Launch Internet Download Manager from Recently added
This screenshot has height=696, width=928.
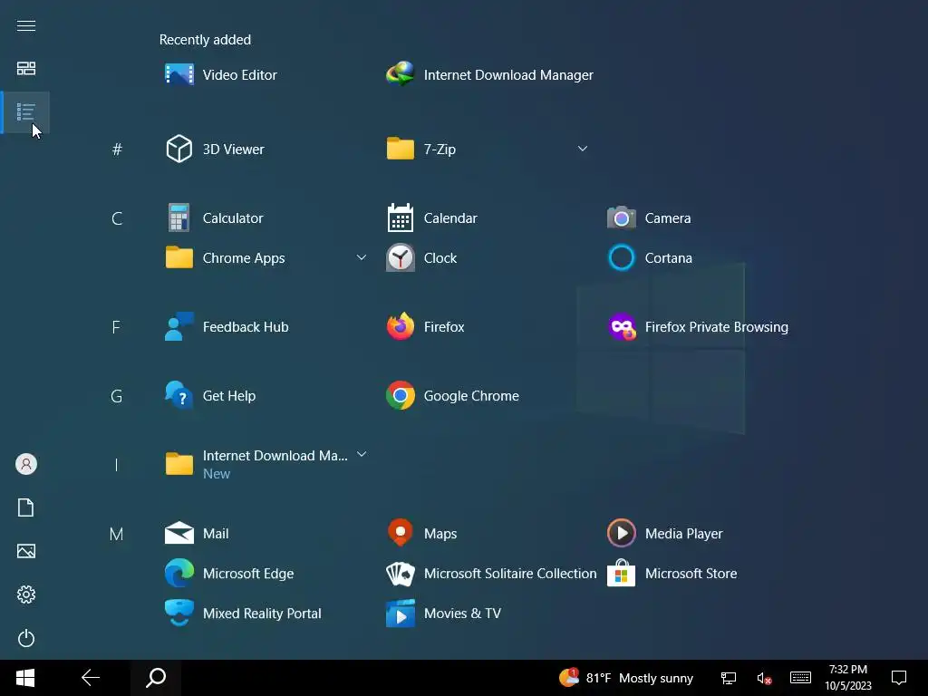[489, 74]
